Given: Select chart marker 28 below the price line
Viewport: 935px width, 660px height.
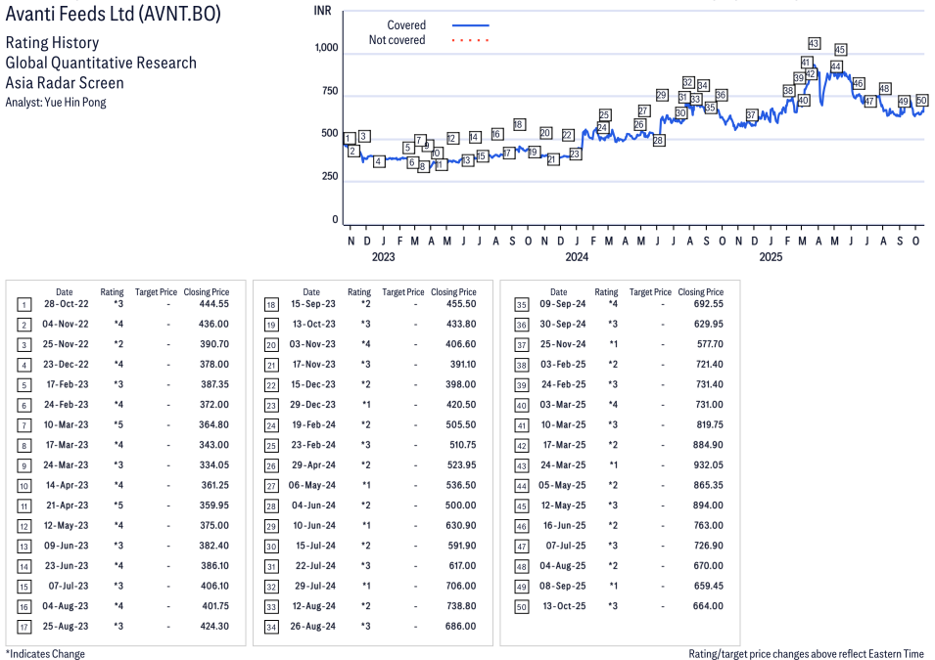Looking at the screenshot, I should [x=659, y=141].
